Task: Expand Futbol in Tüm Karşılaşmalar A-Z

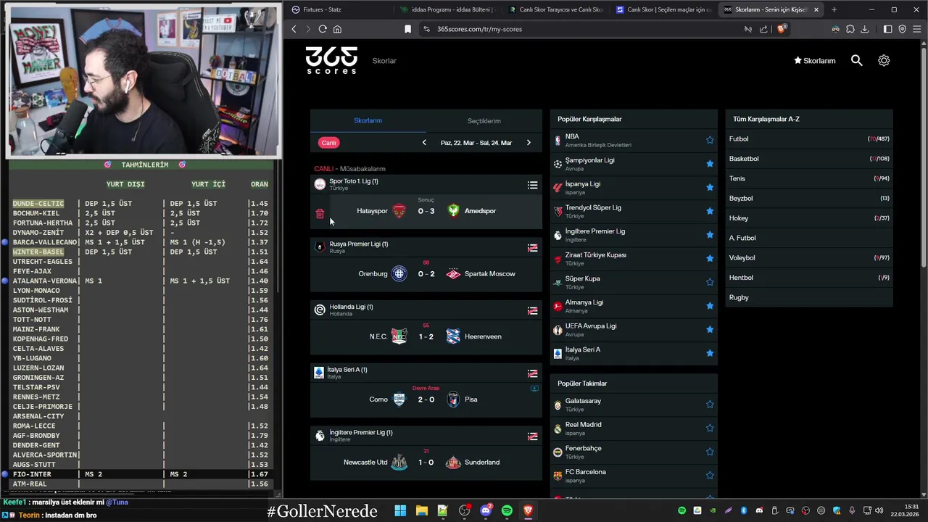Action: click(x=809, y=138)
